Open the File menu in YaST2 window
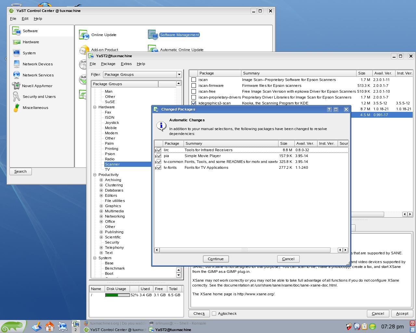 point(93,64)
